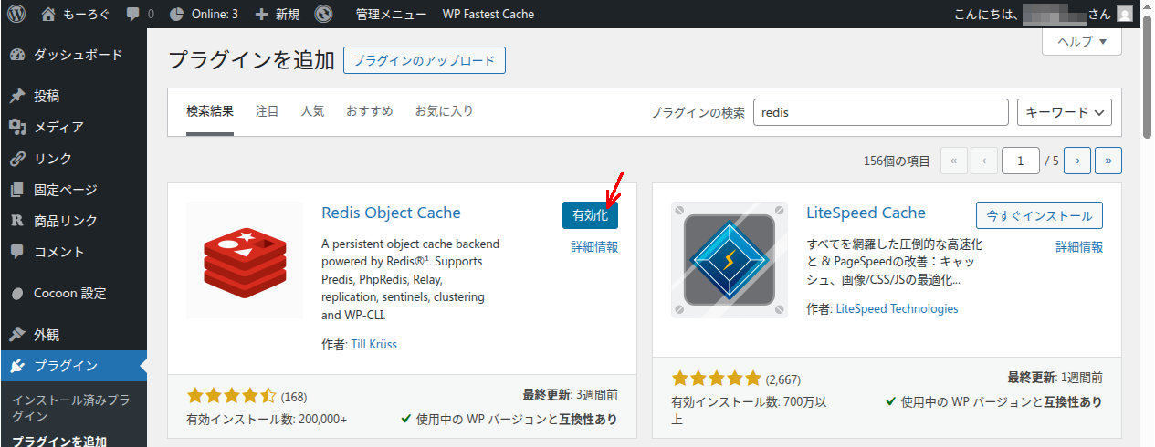Viewport: 1155px width, 447px height.
Task: Open リンク in the sidebar
Action: pos(73,158)
